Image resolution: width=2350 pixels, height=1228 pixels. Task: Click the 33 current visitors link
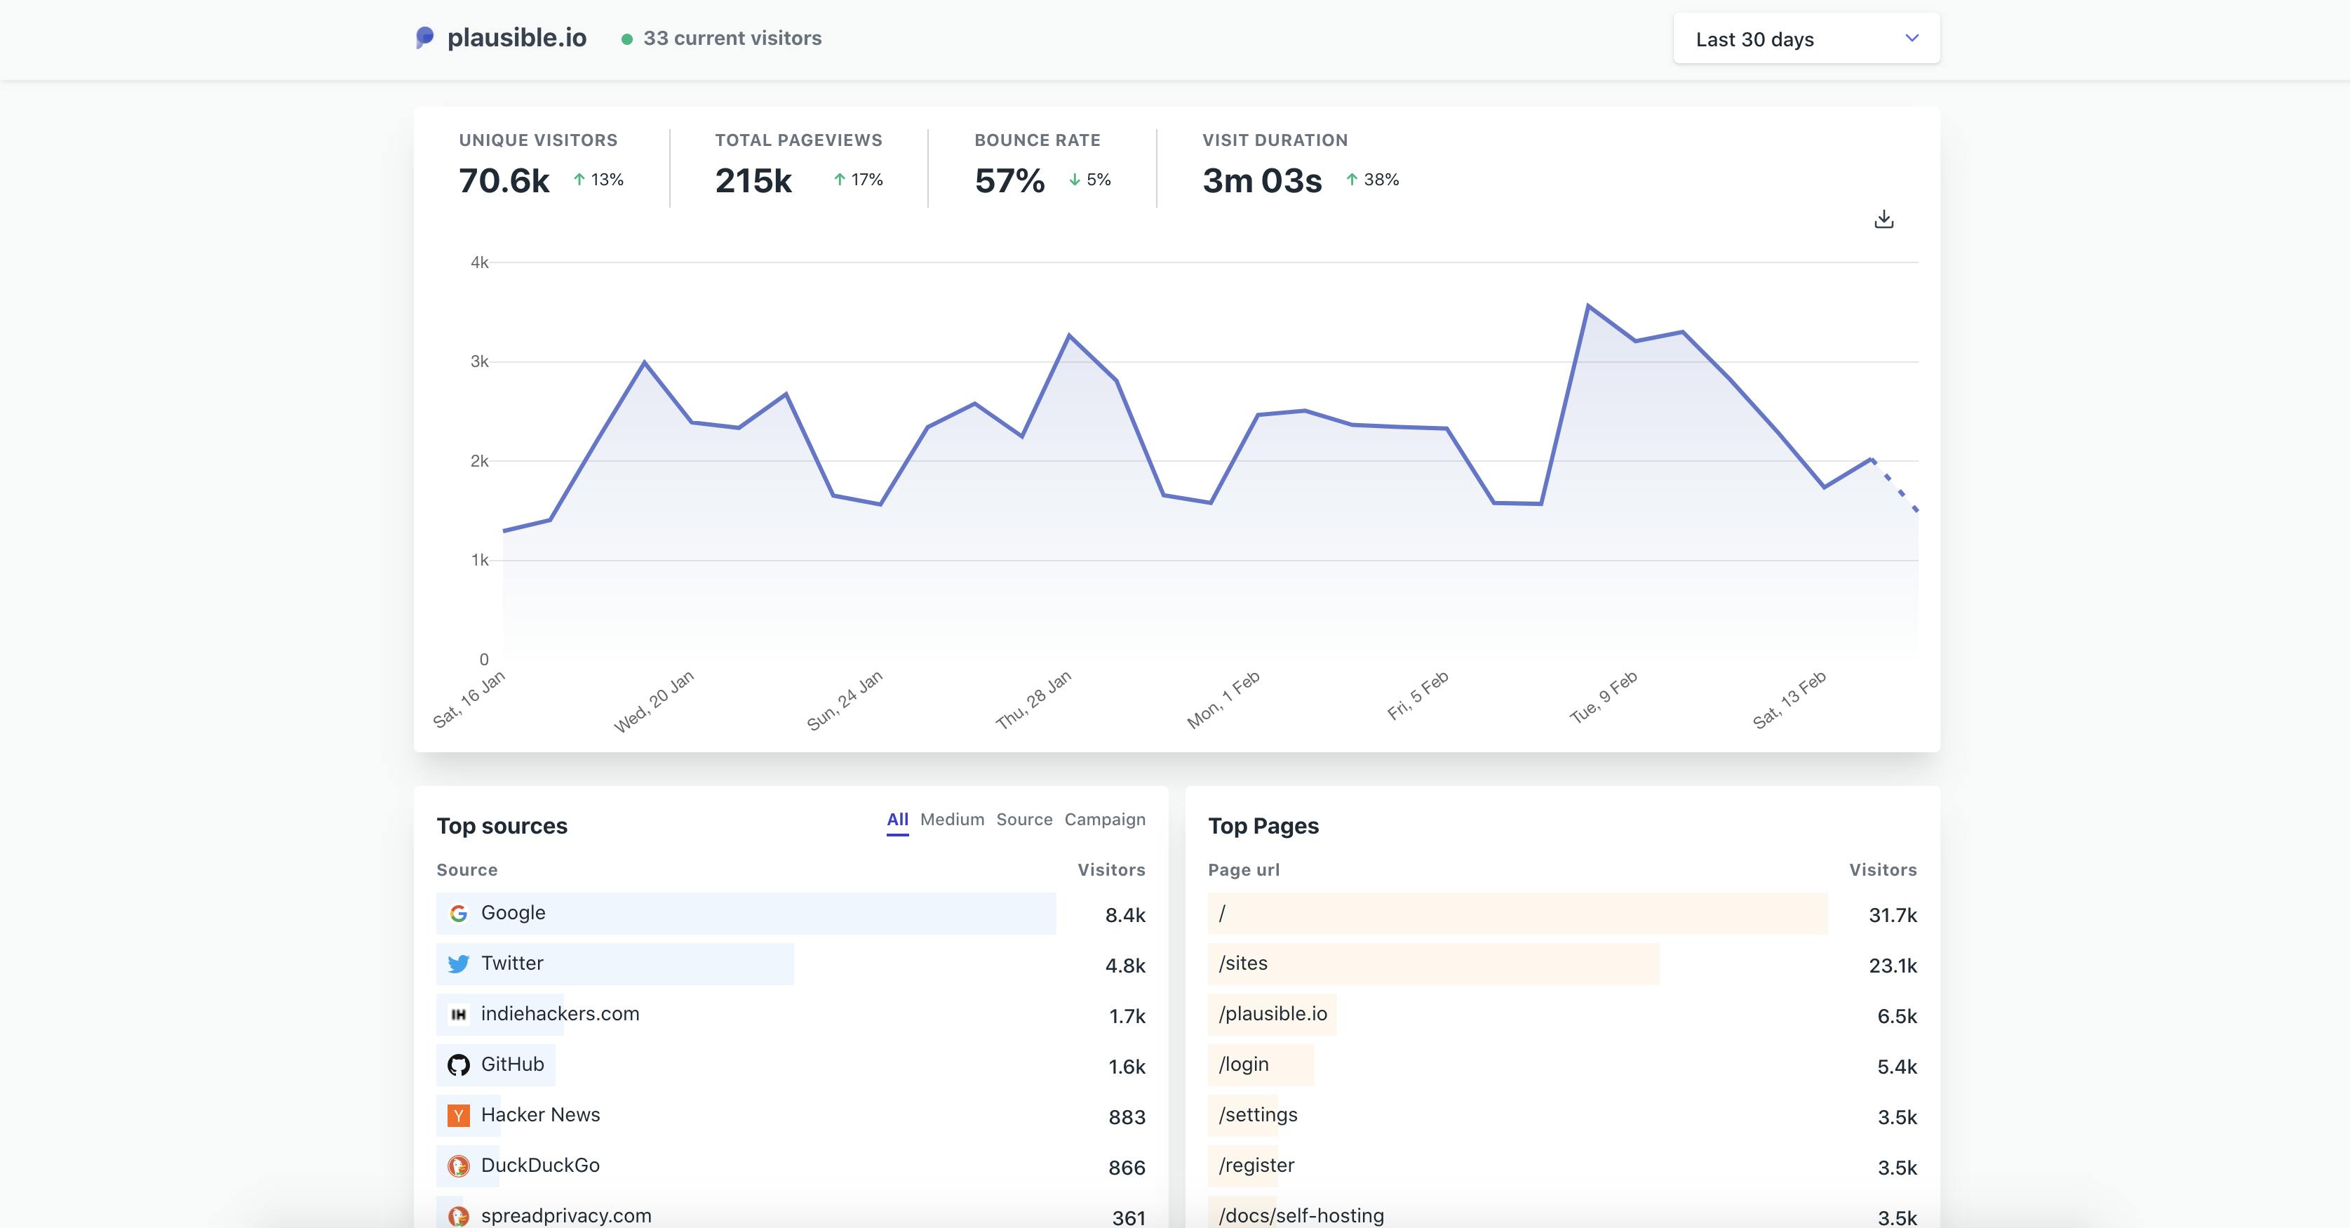[732, 39]
